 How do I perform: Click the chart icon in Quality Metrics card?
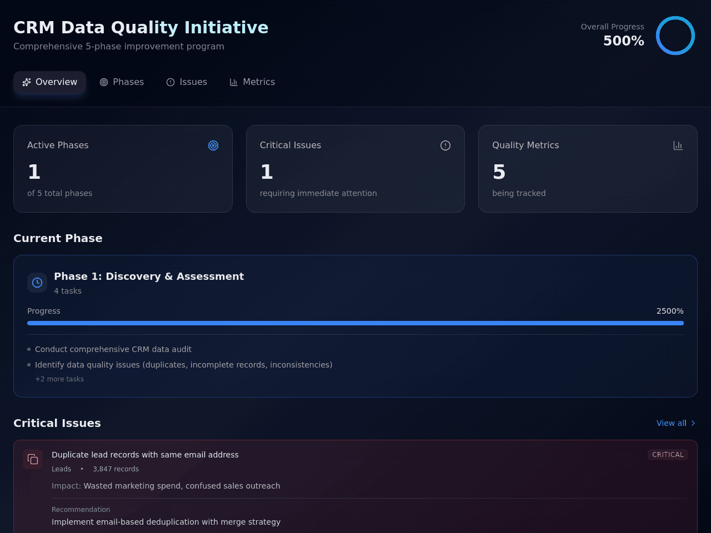click(x=678, y=145)
